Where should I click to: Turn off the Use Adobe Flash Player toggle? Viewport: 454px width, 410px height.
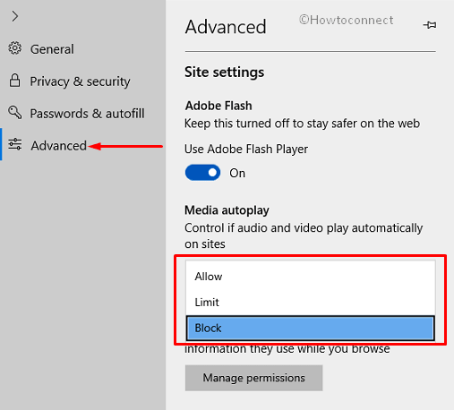[x=202, y=173]
